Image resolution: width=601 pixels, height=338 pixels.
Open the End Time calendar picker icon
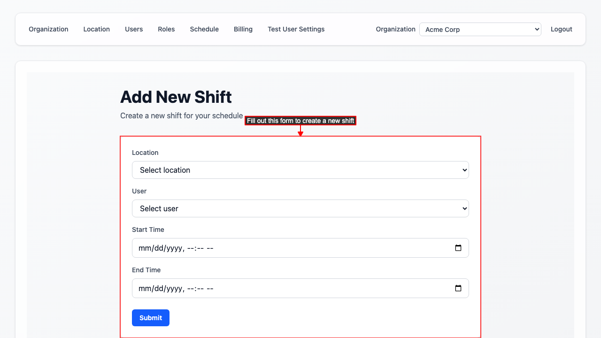point(458,288)
